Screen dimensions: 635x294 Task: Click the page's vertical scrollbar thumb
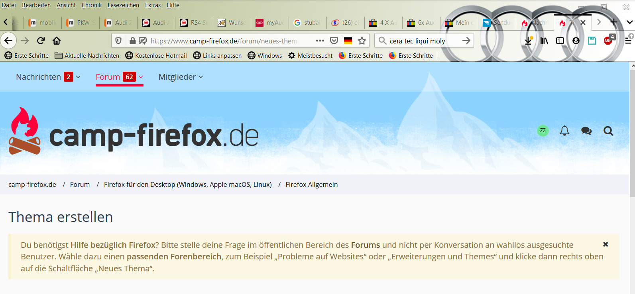pyautogui.click(x=632, y=133)
